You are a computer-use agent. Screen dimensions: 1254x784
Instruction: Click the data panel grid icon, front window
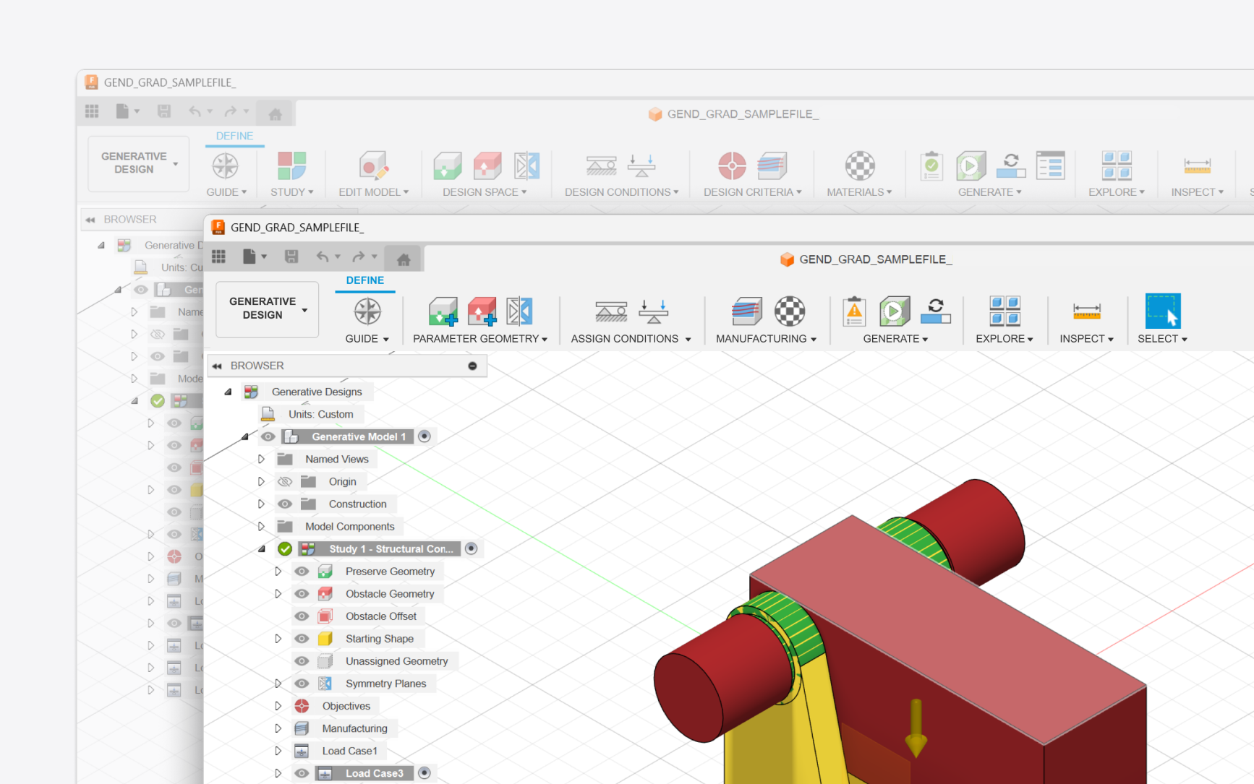point(219,257)
